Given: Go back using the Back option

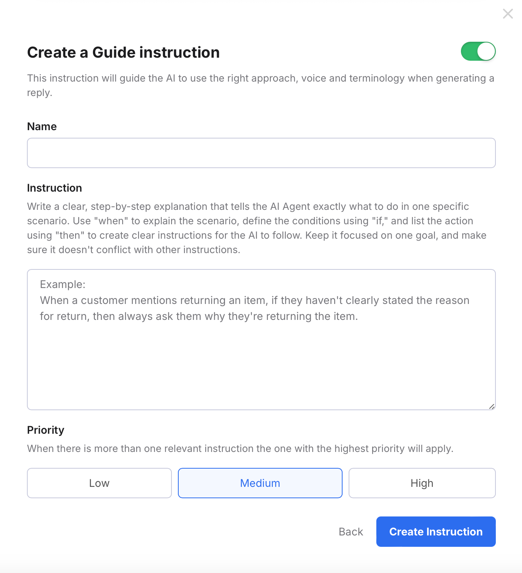Looking at the screenshot, I should (351, 532).
